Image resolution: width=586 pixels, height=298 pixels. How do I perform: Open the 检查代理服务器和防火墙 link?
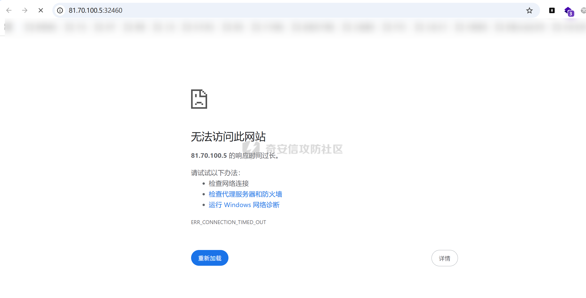[245, 194]
